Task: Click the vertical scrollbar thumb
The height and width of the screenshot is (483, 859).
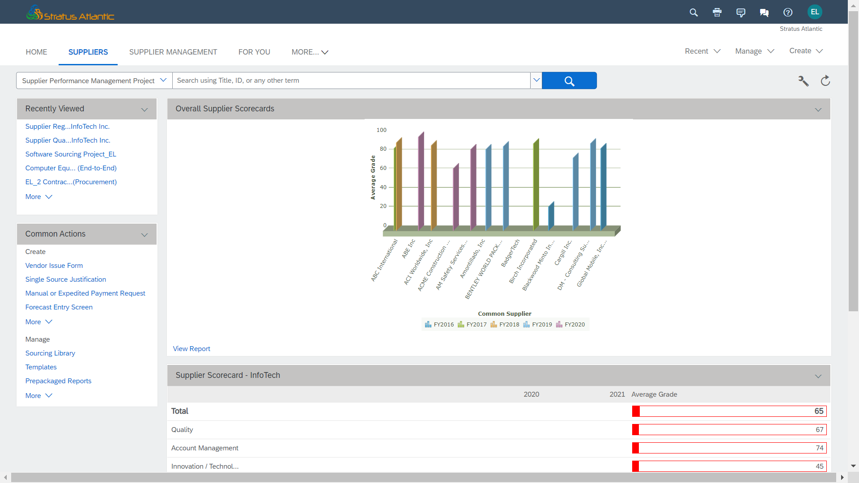Action: (853, 161)
